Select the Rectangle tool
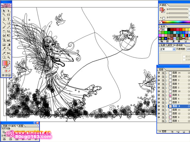The width and height of the screenshot is (190, 142). point(8,23)
